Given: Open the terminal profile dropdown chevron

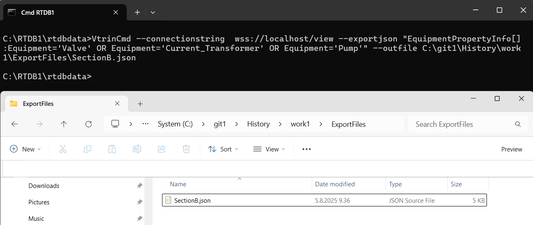Looking at the screenshot, I should [x=153, y=12].
